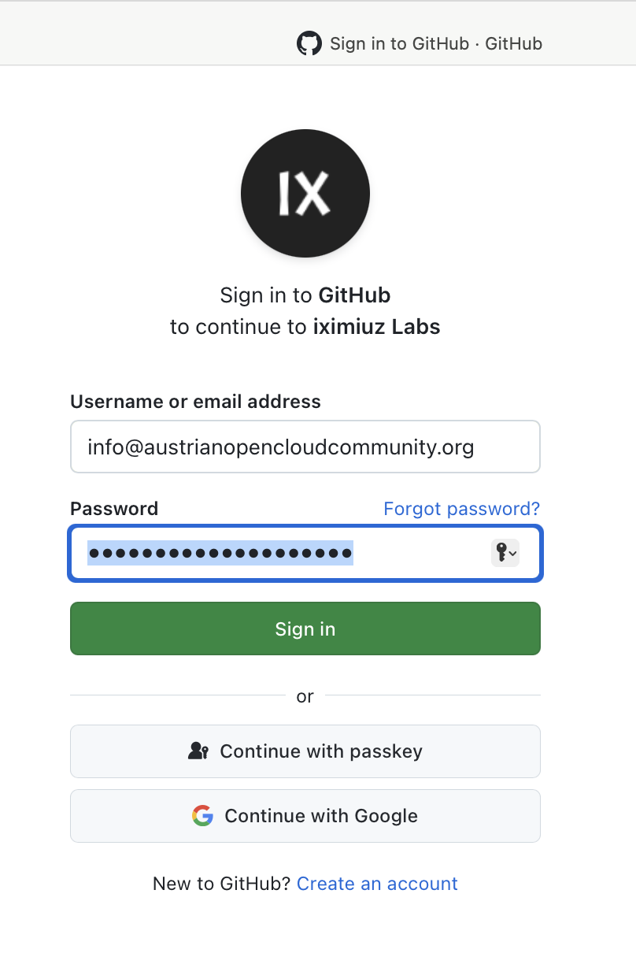Focus the Username or email address field
The width and height of the screenshot is (636, 953).
click(305, 447)
